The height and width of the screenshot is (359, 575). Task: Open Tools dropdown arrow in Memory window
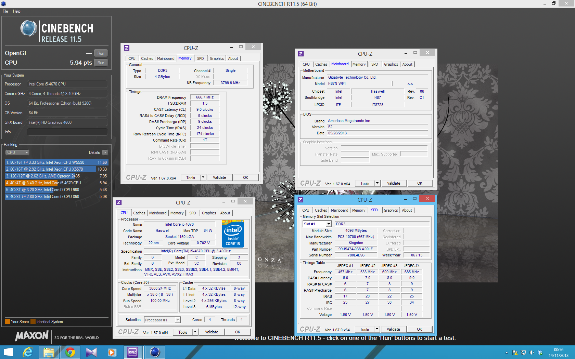point(203,177)
